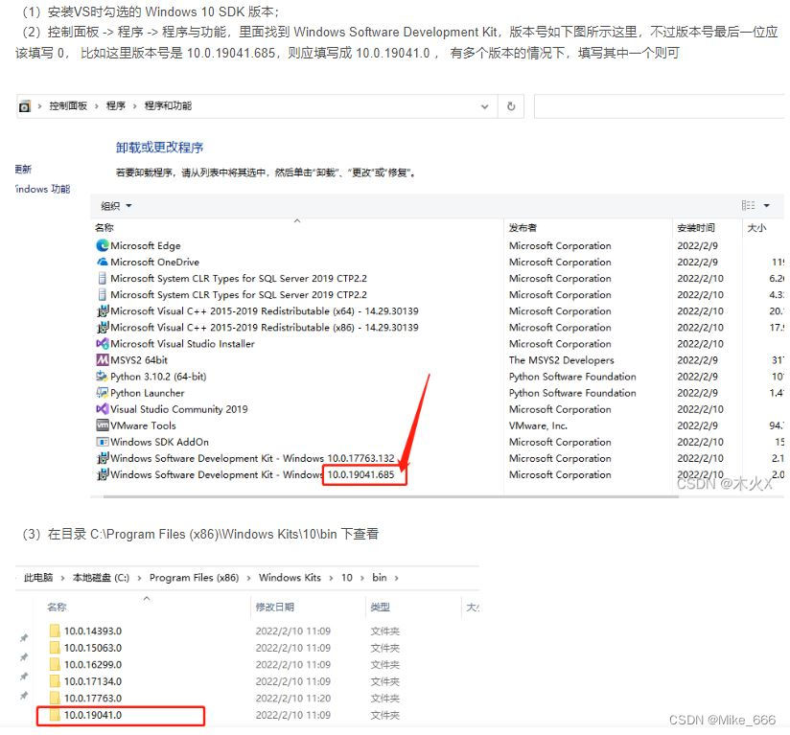790x735 pixels.
Task: Go to Program Files (x86) breadcrumb
Action: [194, 578]
